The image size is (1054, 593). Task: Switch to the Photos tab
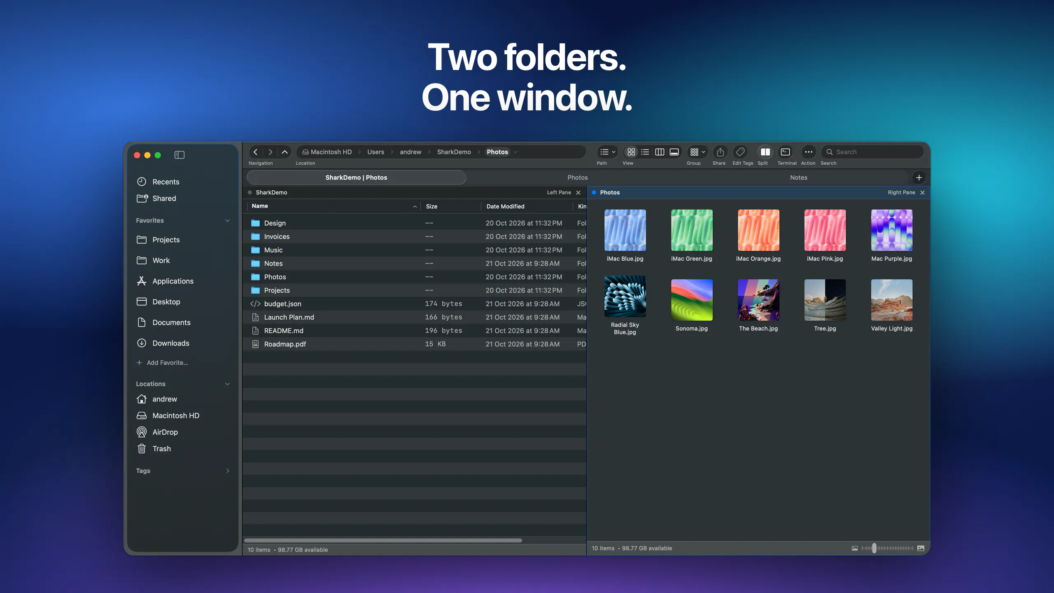click(577, 177)
